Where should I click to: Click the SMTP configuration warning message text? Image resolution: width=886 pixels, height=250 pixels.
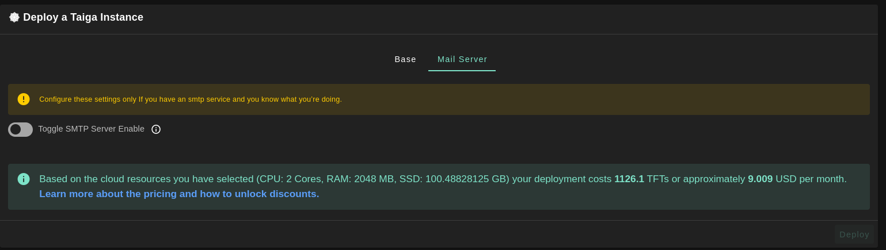coord(190,99)
